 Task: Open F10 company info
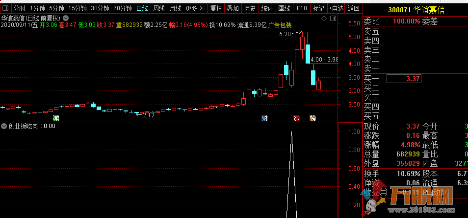(302, 8)
